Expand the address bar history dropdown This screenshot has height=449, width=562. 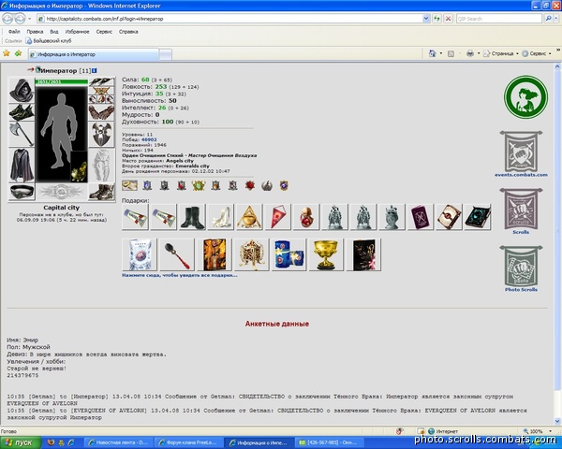[x=426, y=19]
